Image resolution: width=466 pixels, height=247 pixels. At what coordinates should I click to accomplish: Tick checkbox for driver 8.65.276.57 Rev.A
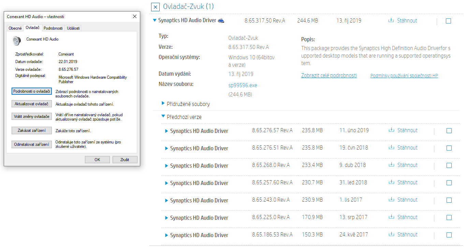coord(449,130)
